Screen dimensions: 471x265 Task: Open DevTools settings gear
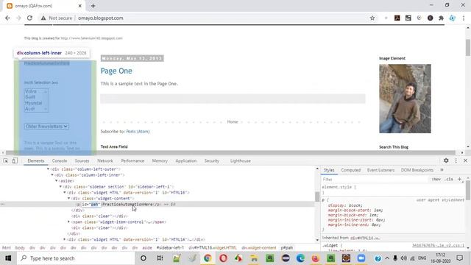click(446, 160)
